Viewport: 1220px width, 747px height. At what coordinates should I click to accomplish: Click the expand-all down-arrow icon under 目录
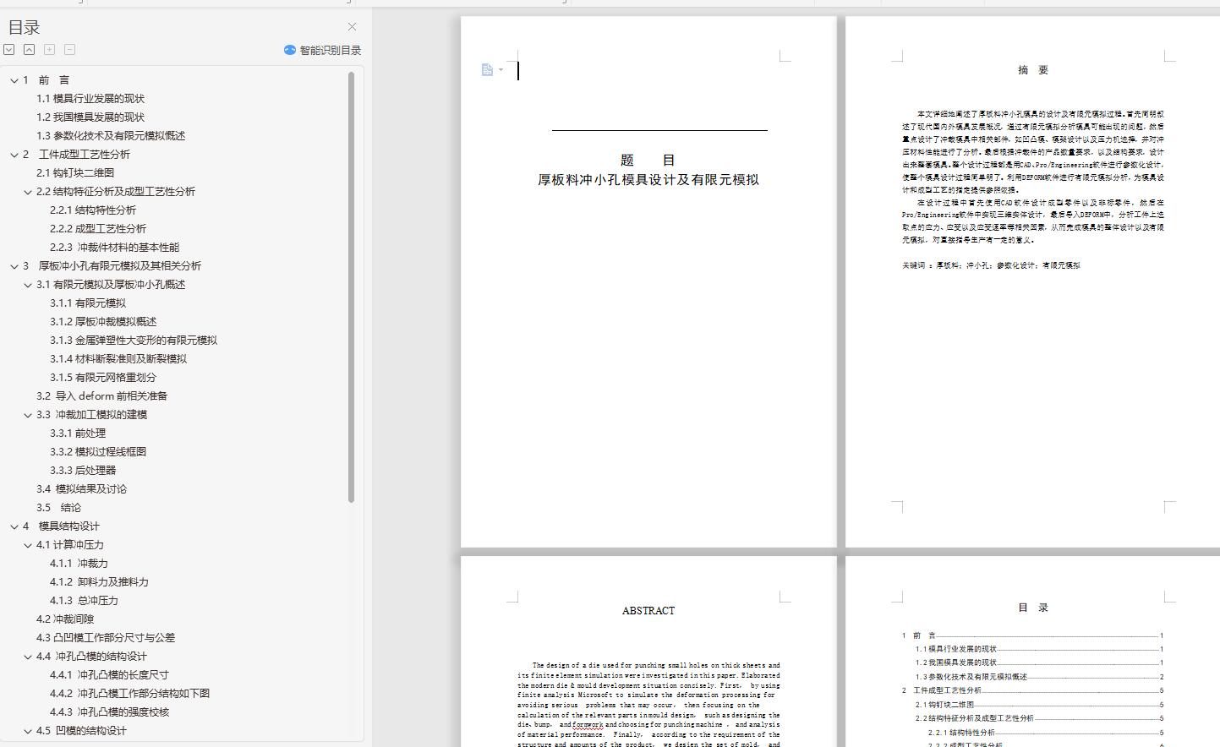tap(9, 50)
